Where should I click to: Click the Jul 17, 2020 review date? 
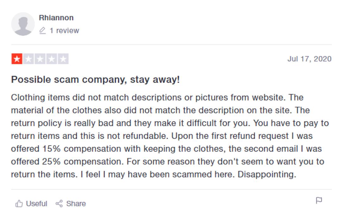(309, 59)
